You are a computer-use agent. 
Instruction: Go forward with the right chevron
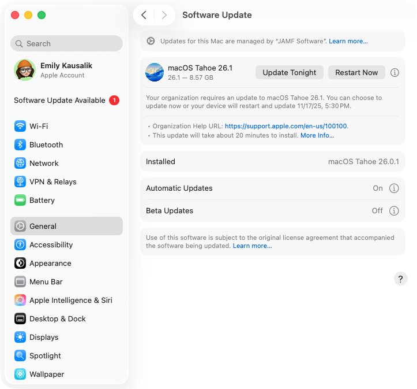tap(164, 15)
